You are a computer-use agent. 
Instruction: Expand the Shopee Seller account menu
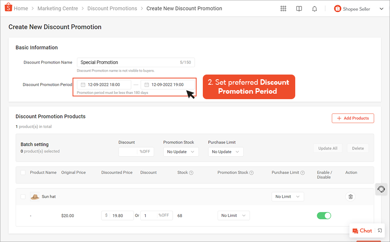pos(381,8)
